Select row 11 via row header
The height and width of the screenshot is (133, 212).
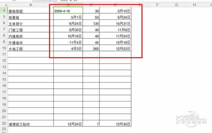tap(4, 54)
